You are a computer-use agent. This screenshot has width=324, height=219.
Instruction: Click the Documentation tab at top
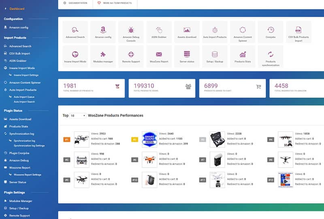(x=75, y=3)
